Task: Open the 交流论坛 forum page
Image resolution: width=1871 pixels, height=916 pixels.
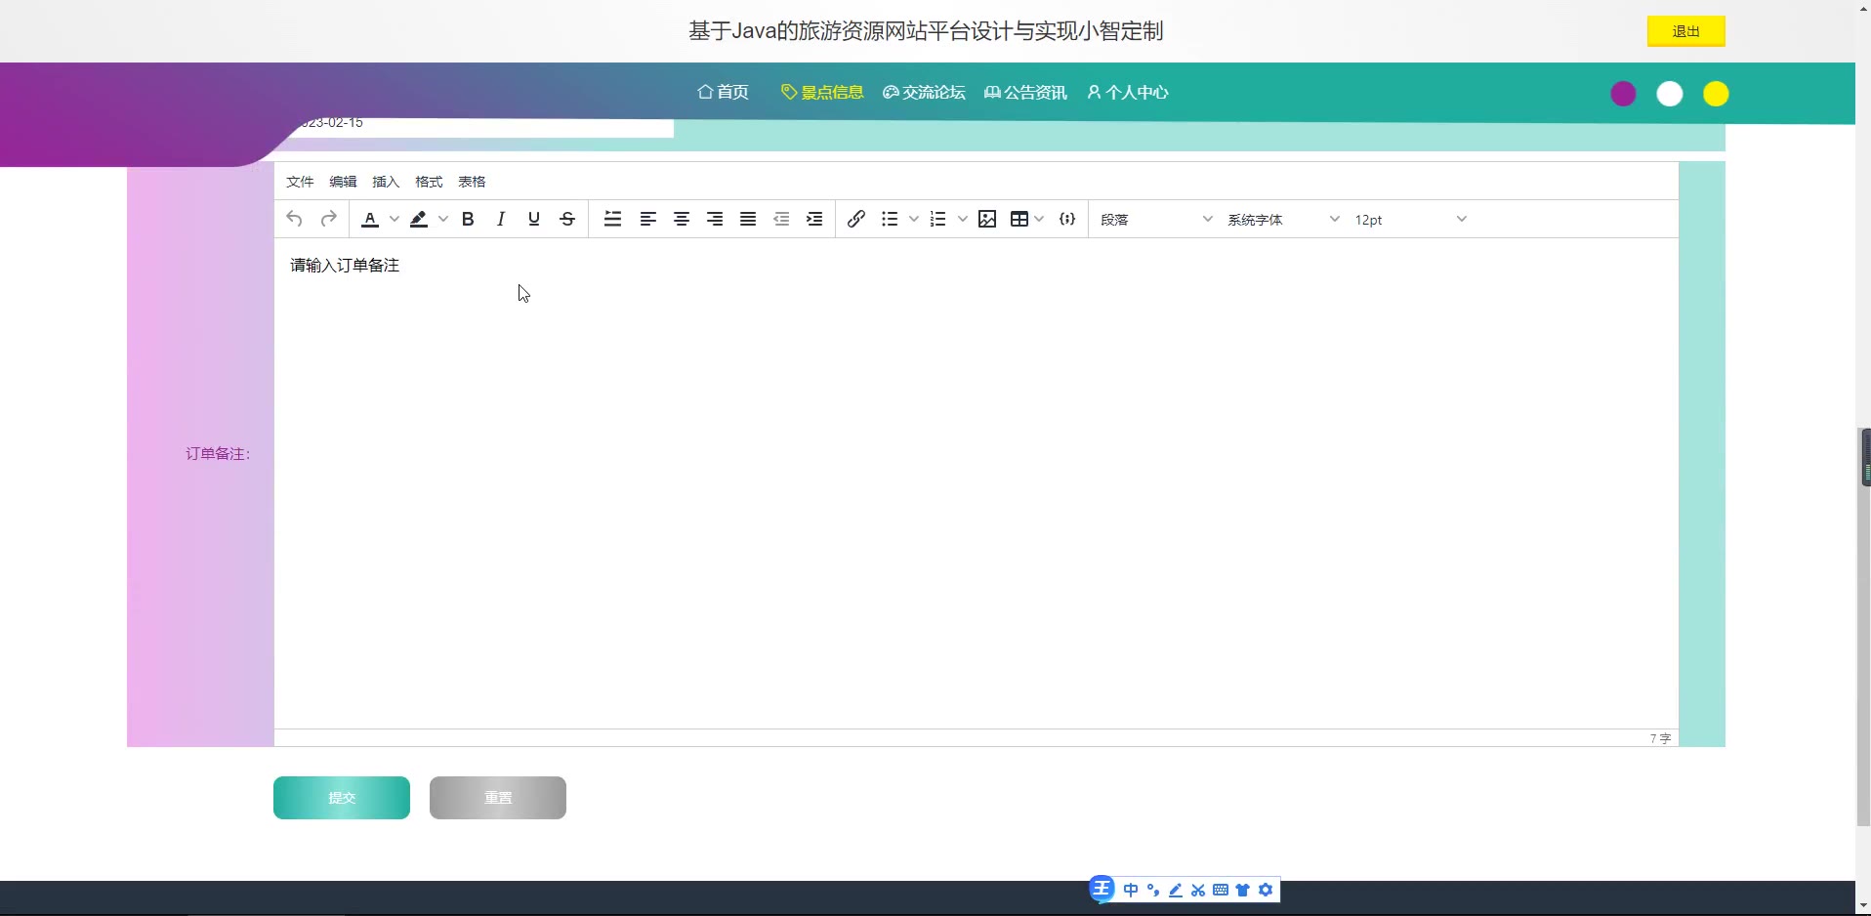Action: pyautogui.click(x=924, y=92)
